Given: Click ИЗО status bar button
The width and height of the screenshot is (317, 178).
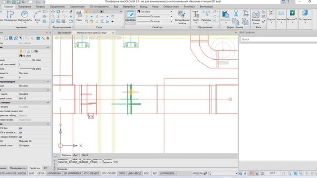Looking at the screenshot, I should (x=147, y=174).
